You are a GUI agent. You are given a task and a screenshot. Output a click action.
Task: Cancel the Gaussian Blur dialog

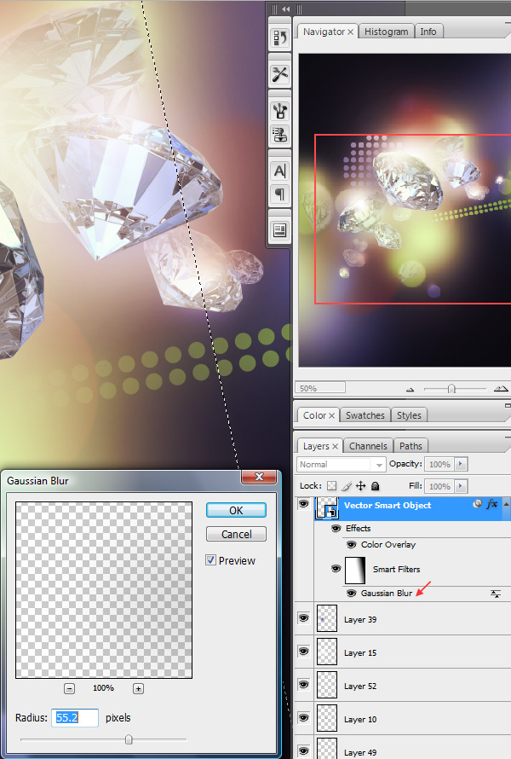[x=236, y=534]
